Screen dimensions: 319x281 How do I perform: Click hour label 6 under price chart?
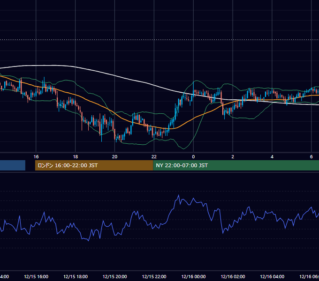(311, 157)
